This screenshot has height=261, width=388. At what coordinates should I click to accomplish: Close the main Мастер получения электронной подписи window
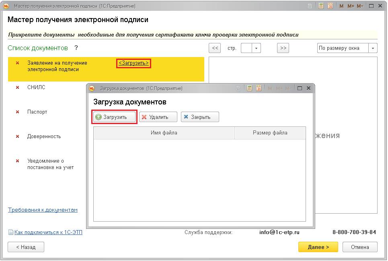[380, 6]
